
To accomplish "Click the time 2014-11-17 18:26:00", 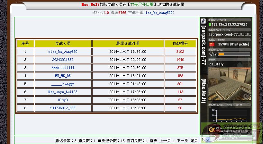I will (128, 108).
